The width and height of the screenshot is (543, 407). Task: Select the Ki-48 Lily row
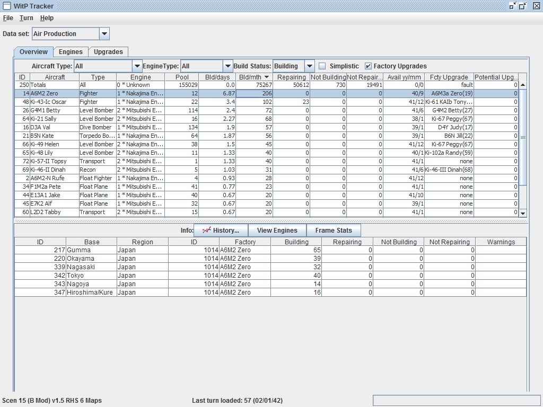coord(266,153)
